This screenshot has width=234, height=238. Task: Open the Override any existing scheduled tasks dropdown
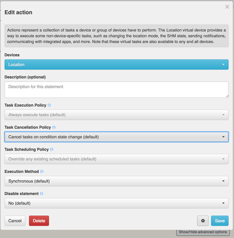click(117, 159)
